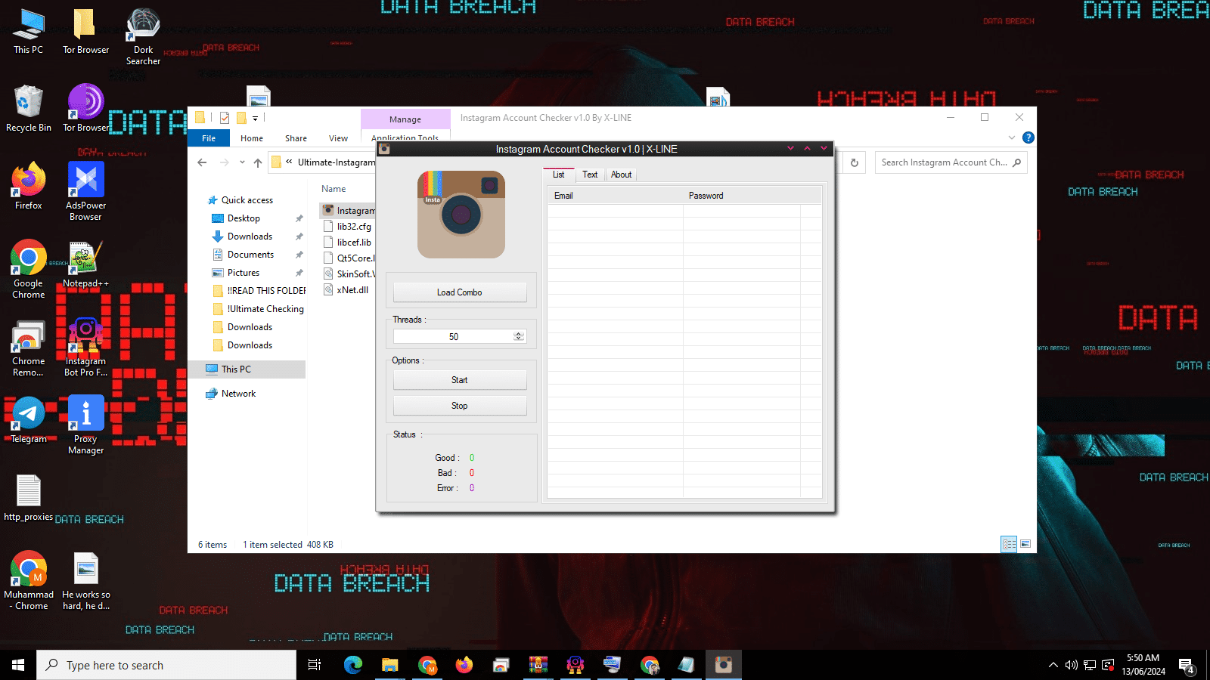Open Proxy Manager desktop shortcut

tap(85, 425)
